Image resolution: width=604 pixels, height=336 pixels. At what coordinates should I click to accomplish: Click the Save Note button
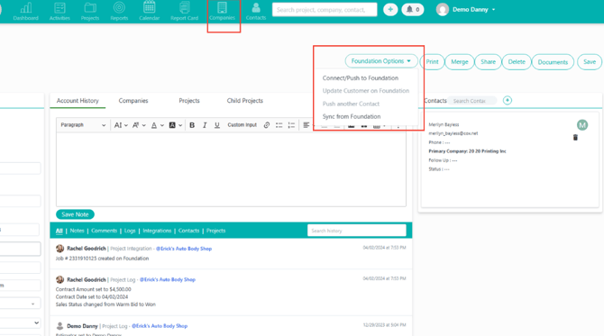(75, 214)
